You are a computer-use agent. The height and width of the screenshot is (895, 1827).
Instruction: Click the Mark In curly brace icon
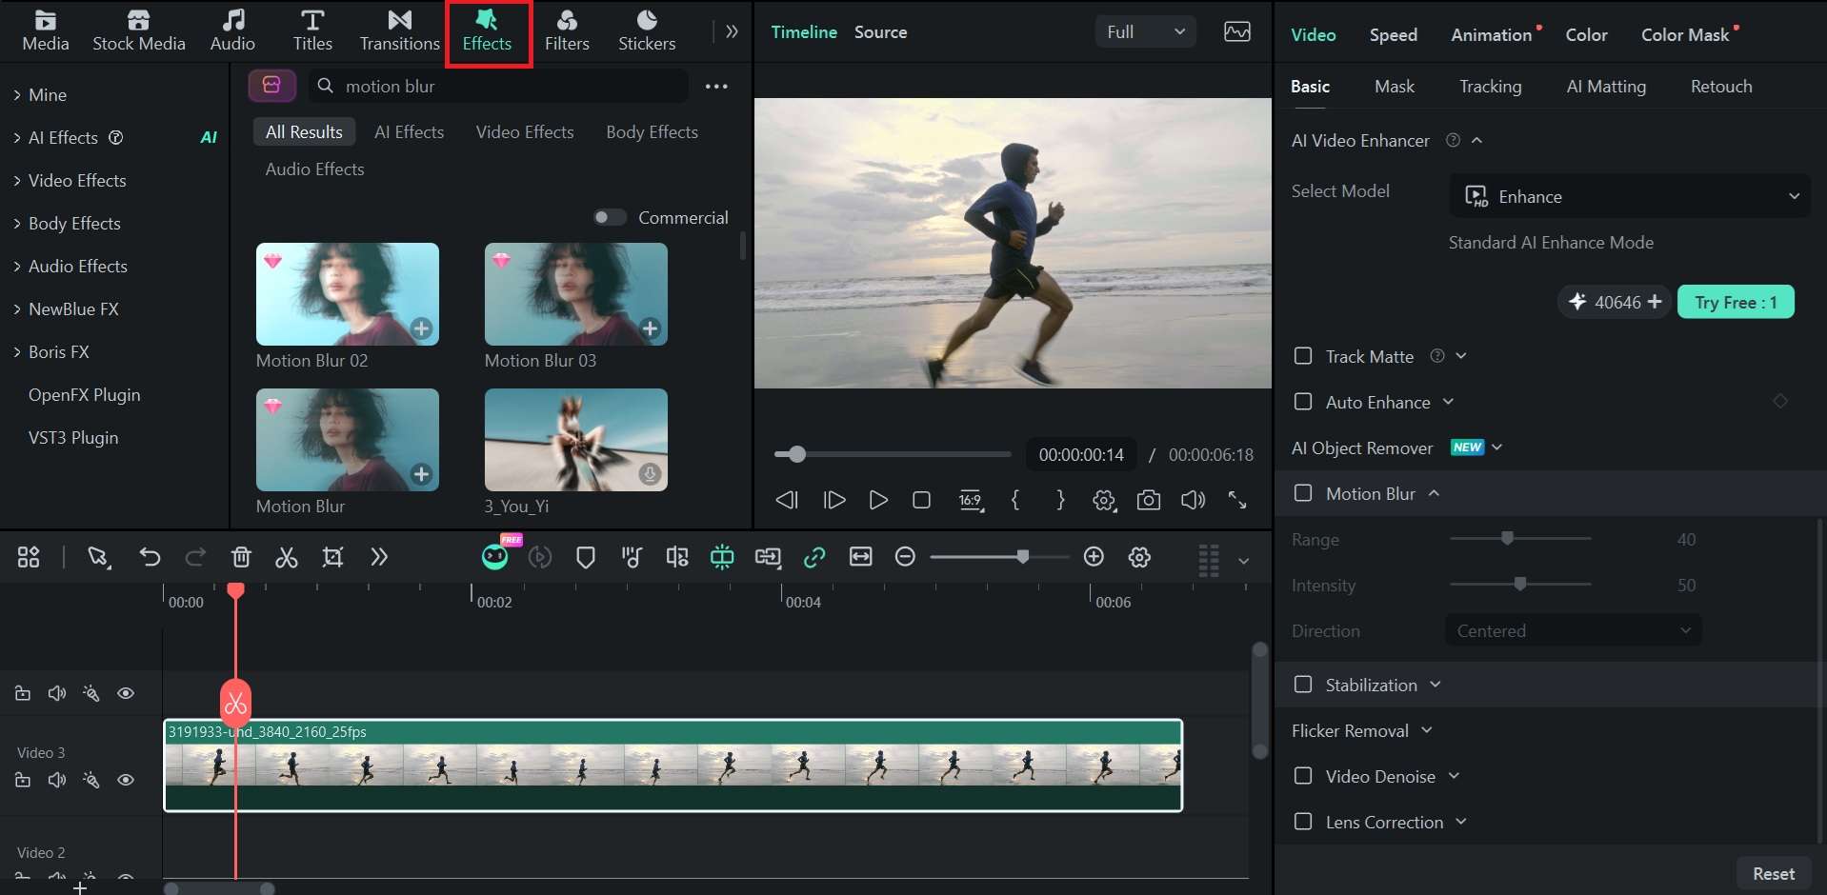[1015, 500]
